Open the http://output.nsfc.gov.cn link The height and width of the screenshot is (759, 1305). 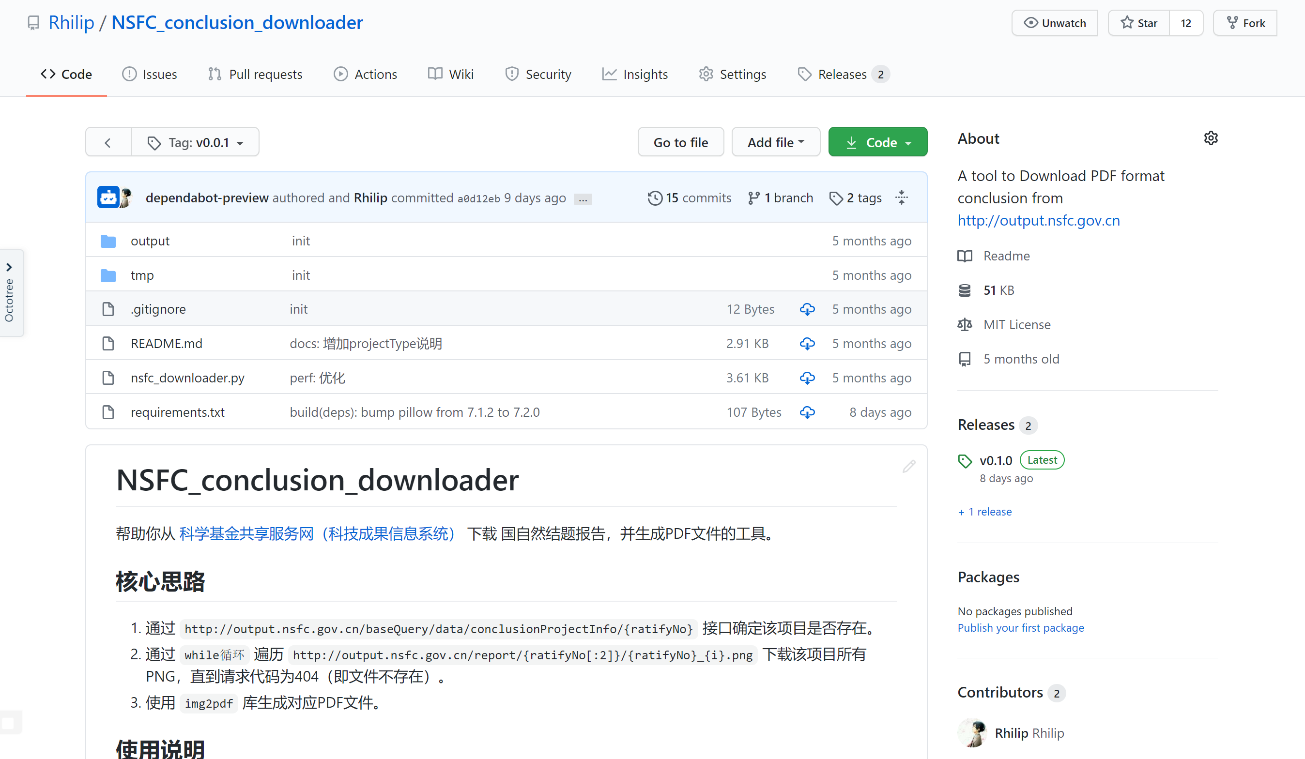click(1038, 220)
